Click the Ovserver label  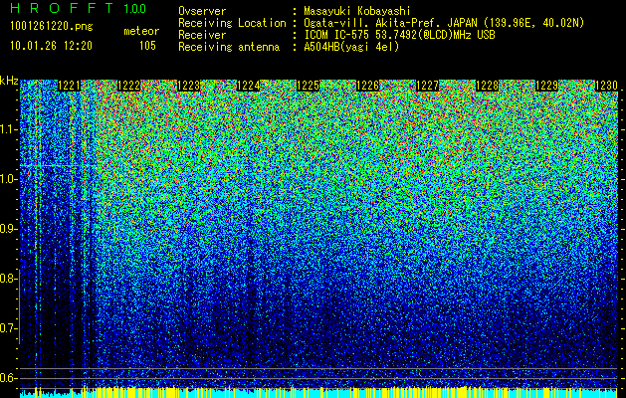point(202,11)
